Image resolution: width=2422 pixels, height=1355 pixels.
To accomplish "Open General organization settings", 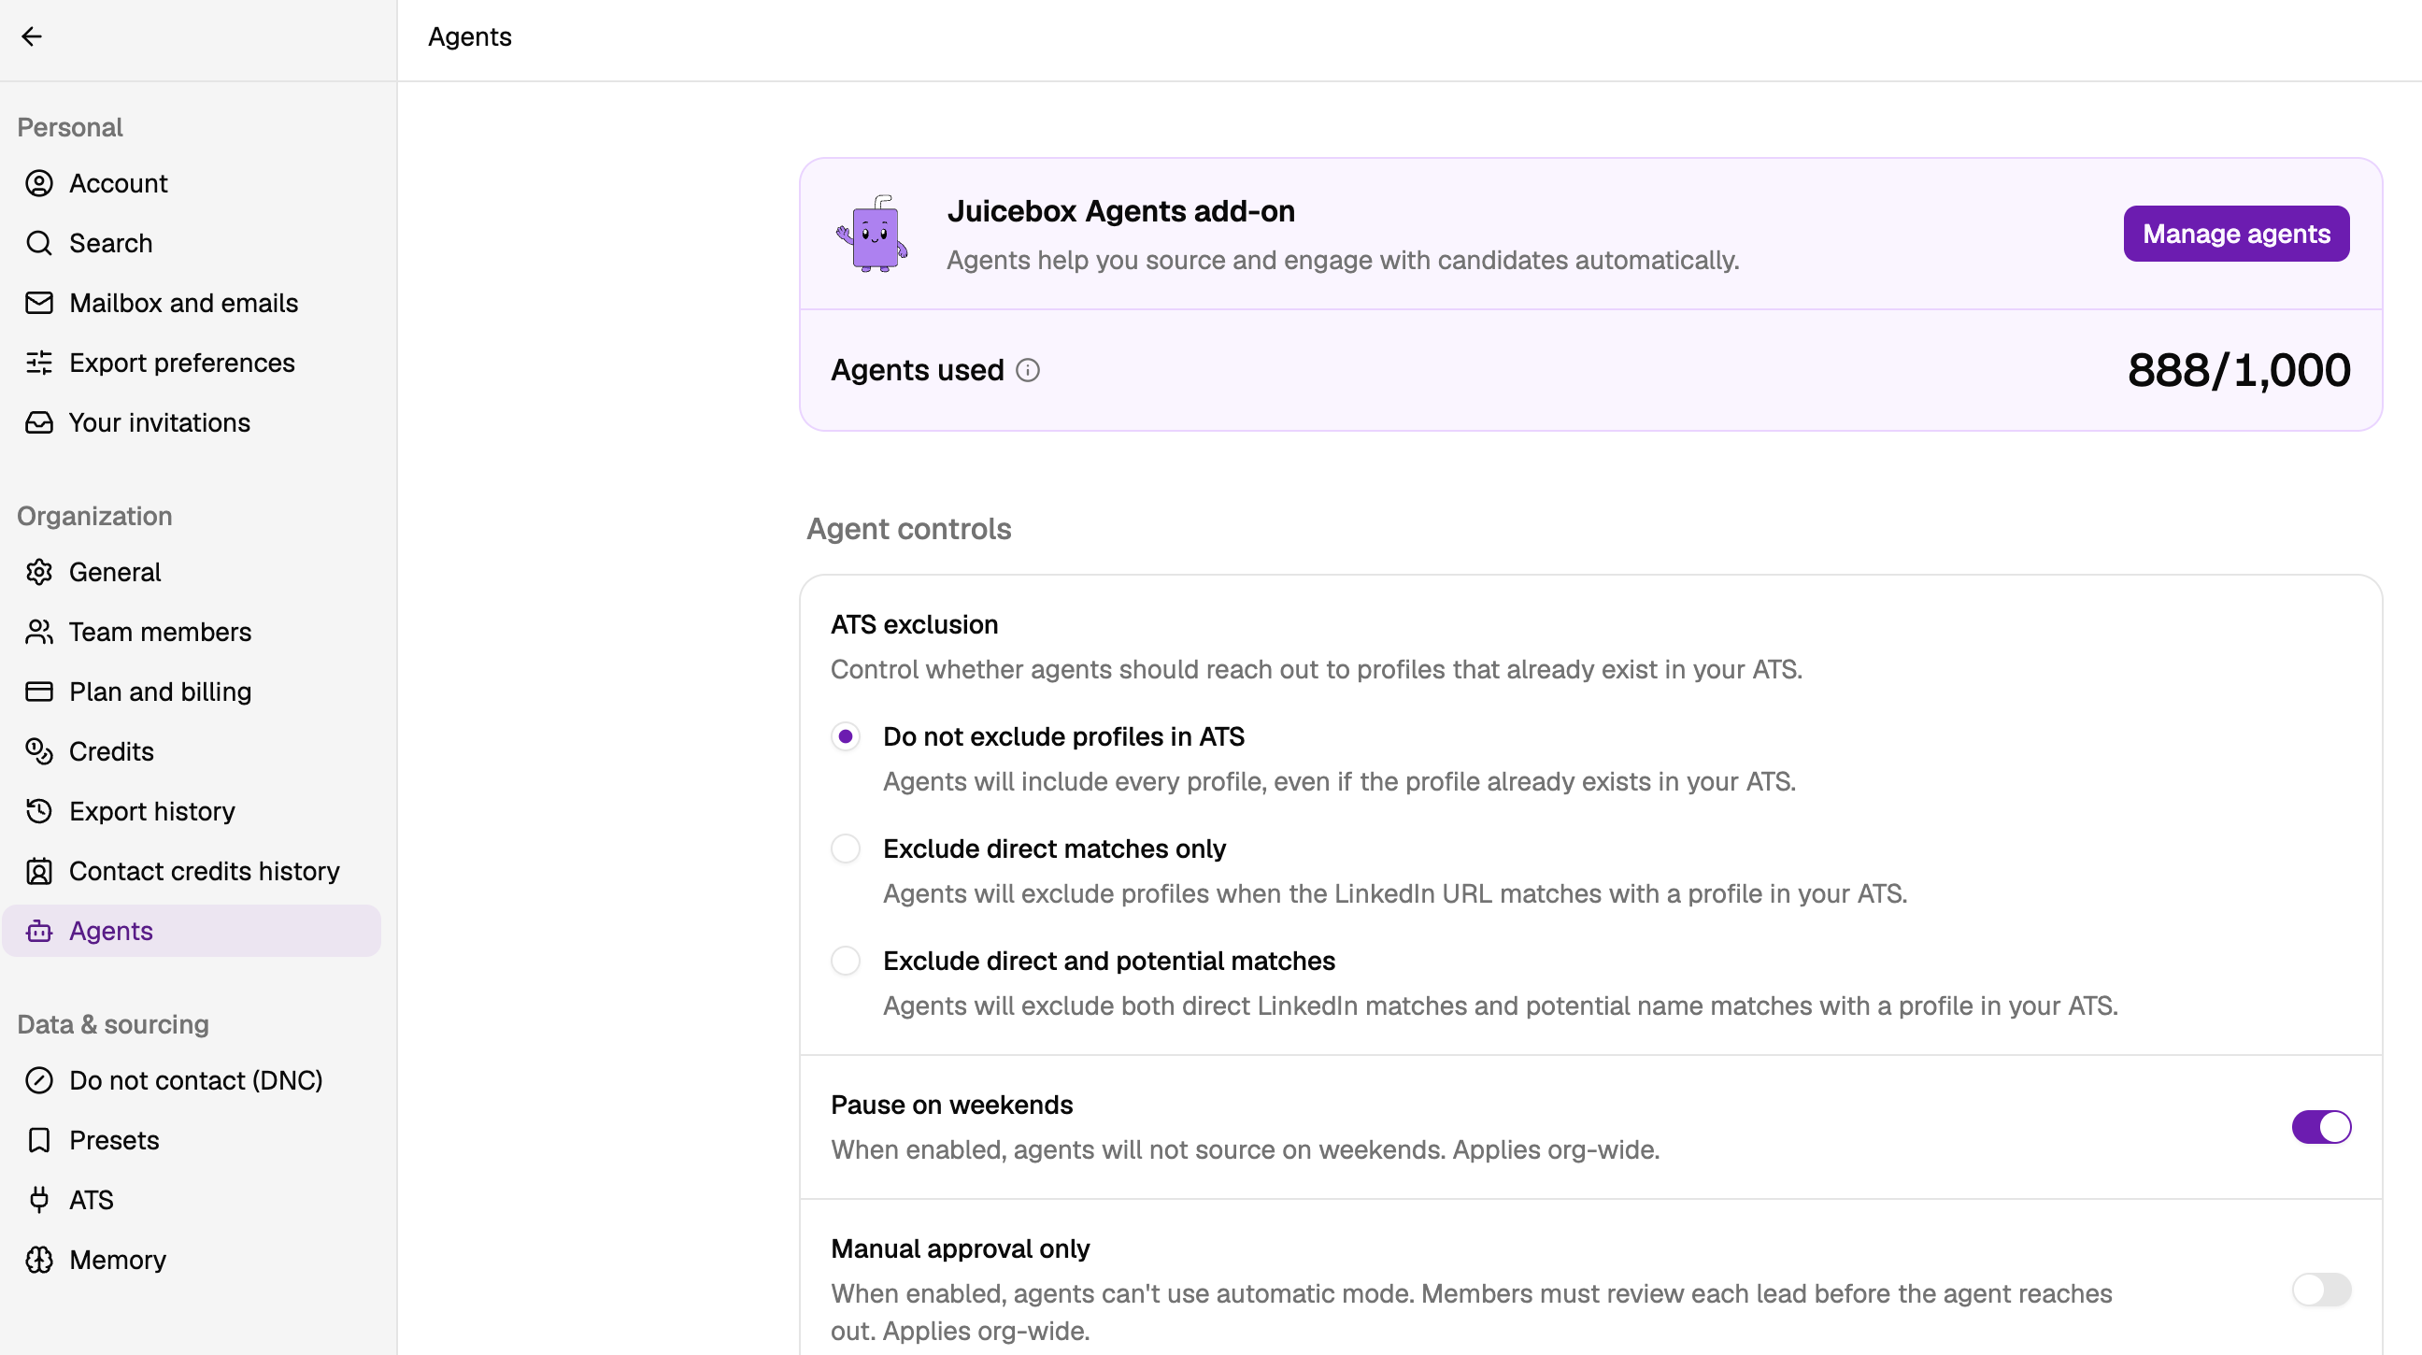I will click(x=192, y=573).
